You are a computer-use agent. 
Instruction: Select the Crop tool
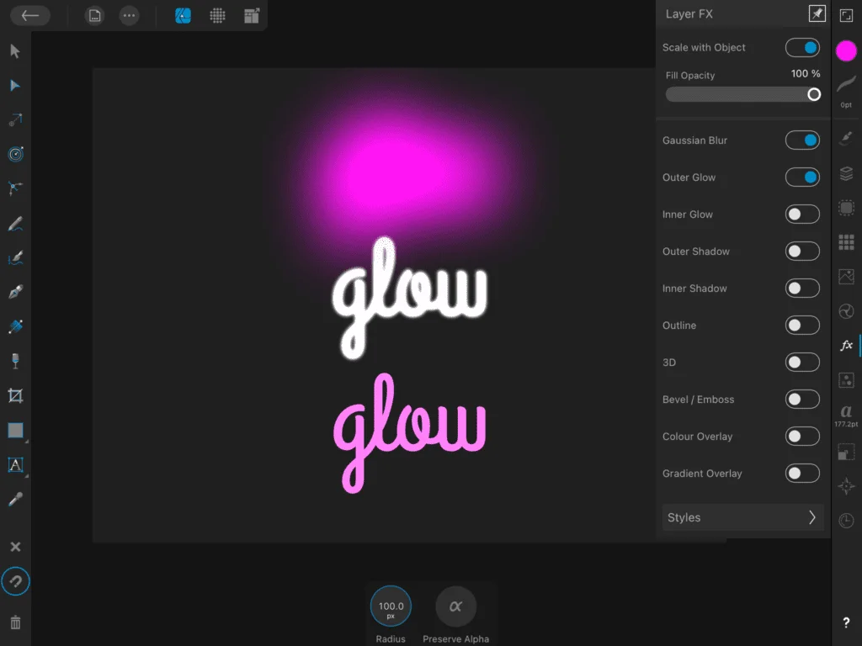pyautogui.click(x=15, y=395)
